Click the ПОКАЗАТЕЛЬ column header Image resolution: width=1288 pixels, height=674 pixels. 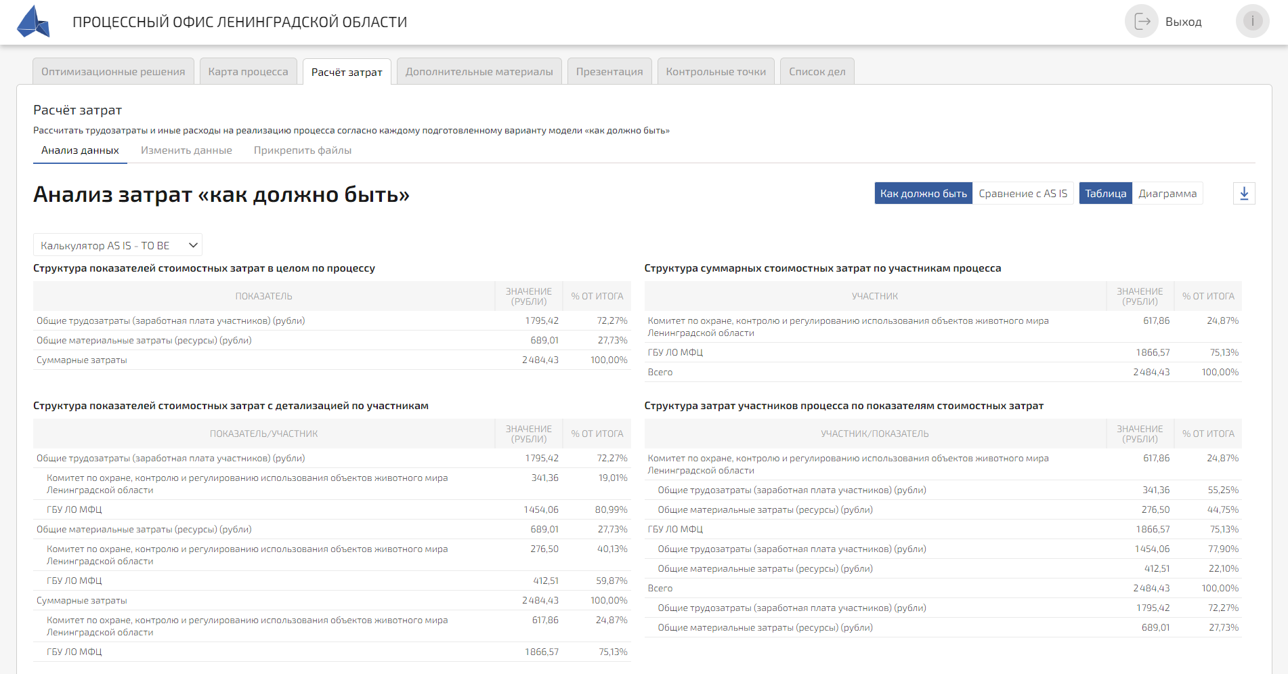pyautogui.click(x=263, y=297)
